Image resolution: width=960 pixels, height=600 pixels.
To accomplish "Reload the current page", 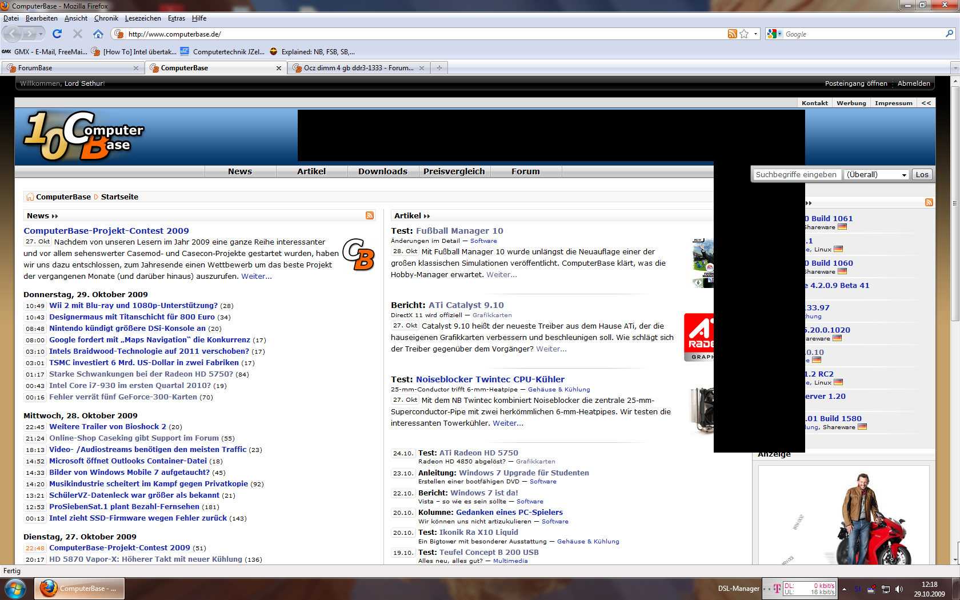I will tap(57, 34).
